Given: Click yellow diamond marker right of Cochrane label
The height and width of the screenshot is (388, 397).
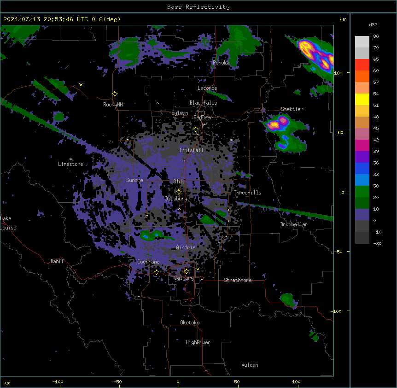Looking at the screenshot, I should pos(157,272).
